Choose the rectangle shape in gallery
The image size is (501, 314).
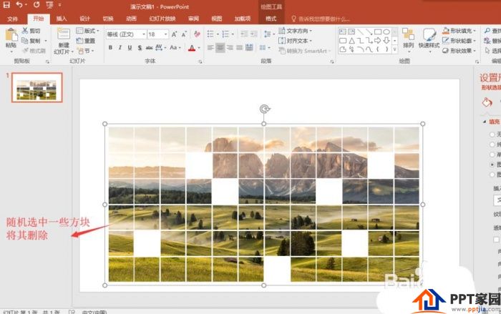(x=378, y=31)
